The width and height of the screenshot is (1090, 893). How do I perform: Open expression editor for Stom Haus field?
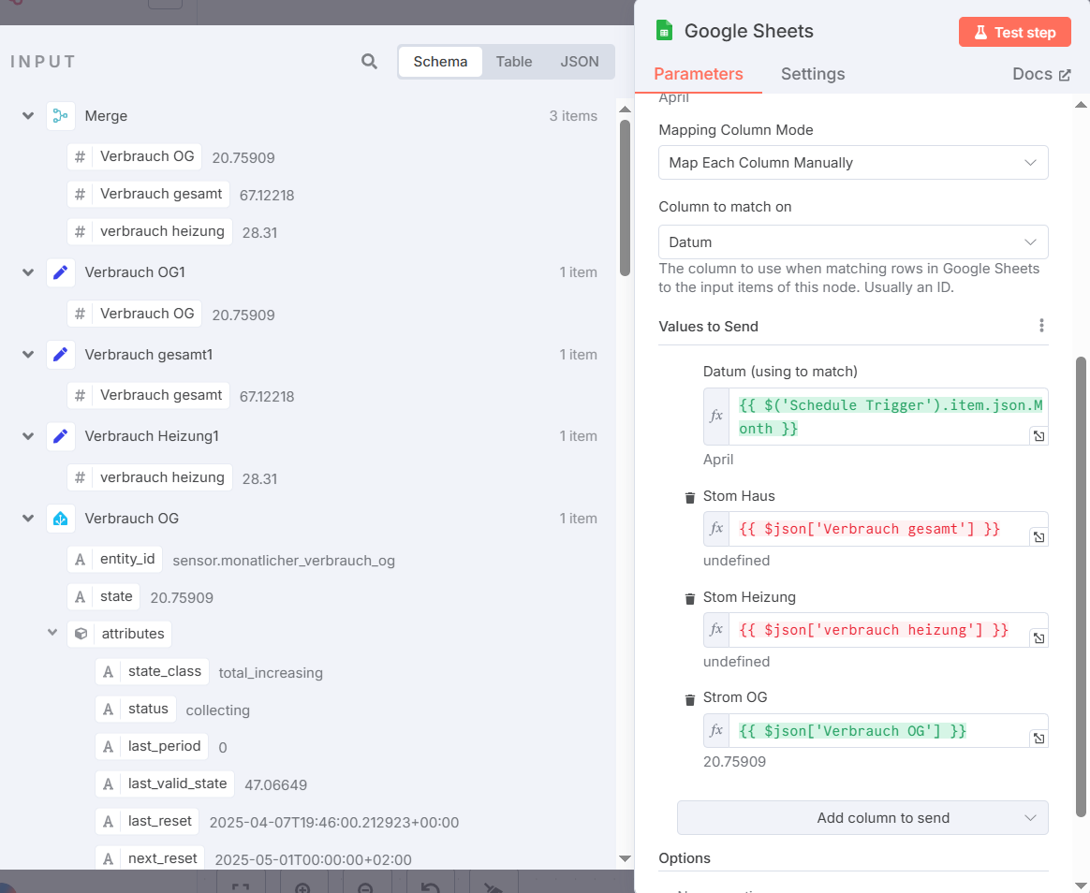pyautogui.click(x=1038, y=536)
